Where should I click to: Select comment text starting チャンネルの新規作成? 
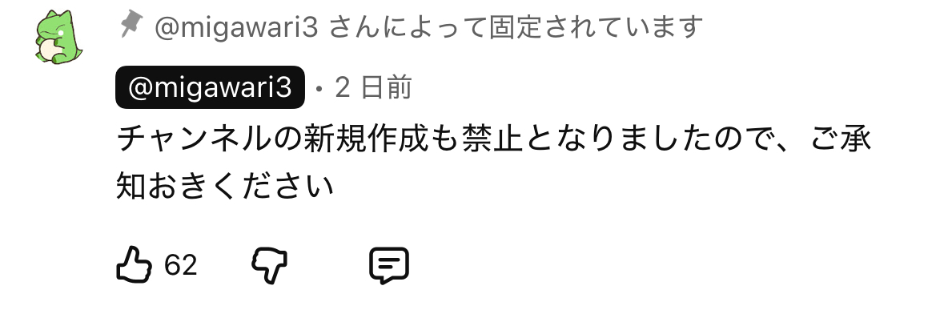pos(494,139)
